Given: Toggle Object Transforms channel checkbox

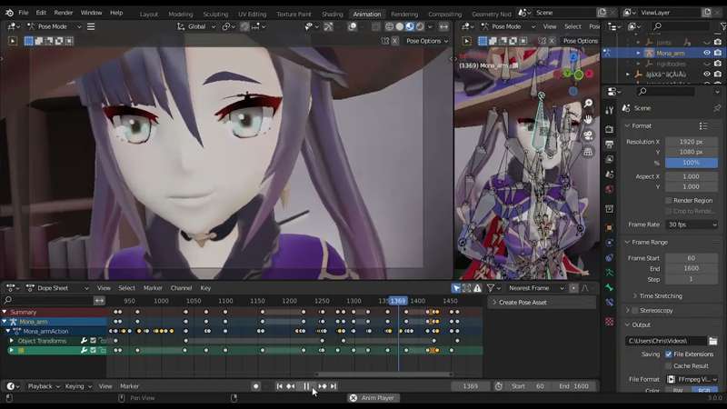Looking at the screenshot, I should [94, 341].
